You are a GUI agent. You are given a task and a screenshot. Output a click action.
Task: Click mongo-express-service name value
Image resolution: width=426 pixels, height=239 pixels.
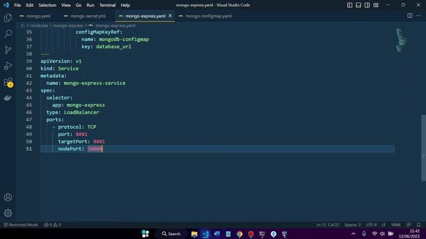coord(95,83)
